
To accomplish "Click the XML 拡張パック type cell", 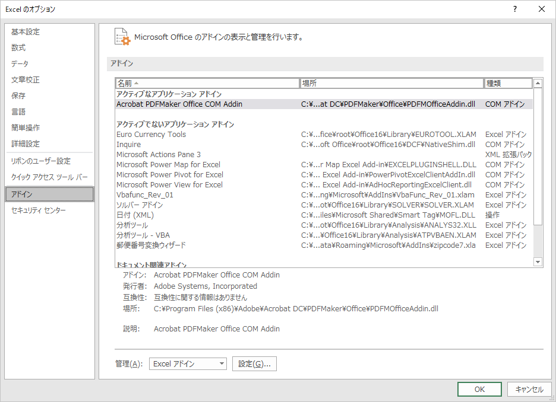I will [508, 155].
